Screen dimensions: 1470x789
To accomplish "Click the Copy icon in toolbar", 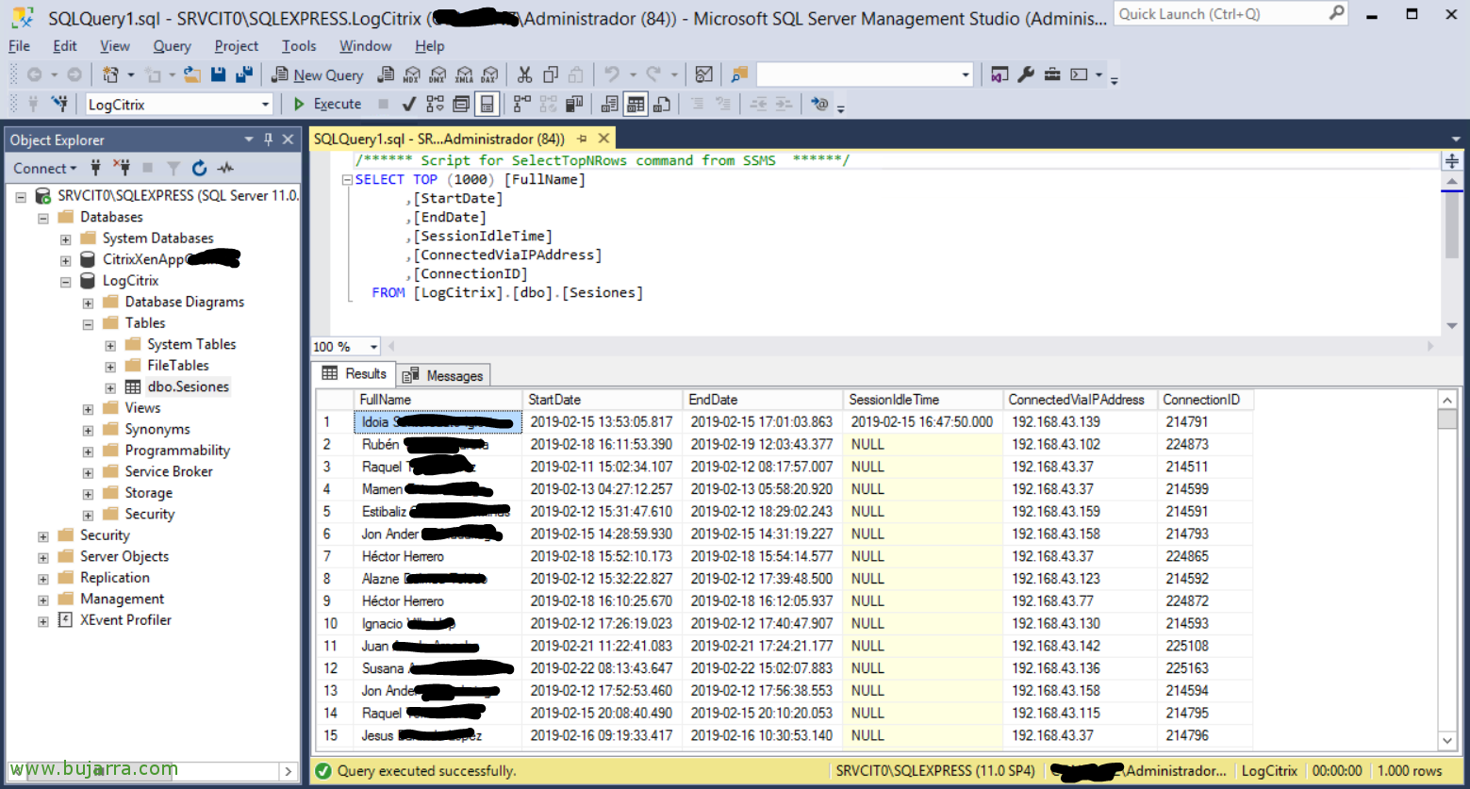I will coord(551,74).
